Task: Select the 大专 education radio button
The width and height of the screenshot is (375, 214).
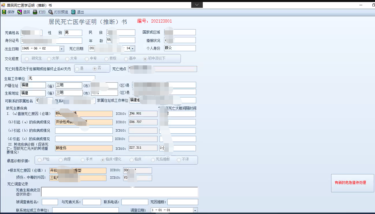Action: (x=67, y=59)
